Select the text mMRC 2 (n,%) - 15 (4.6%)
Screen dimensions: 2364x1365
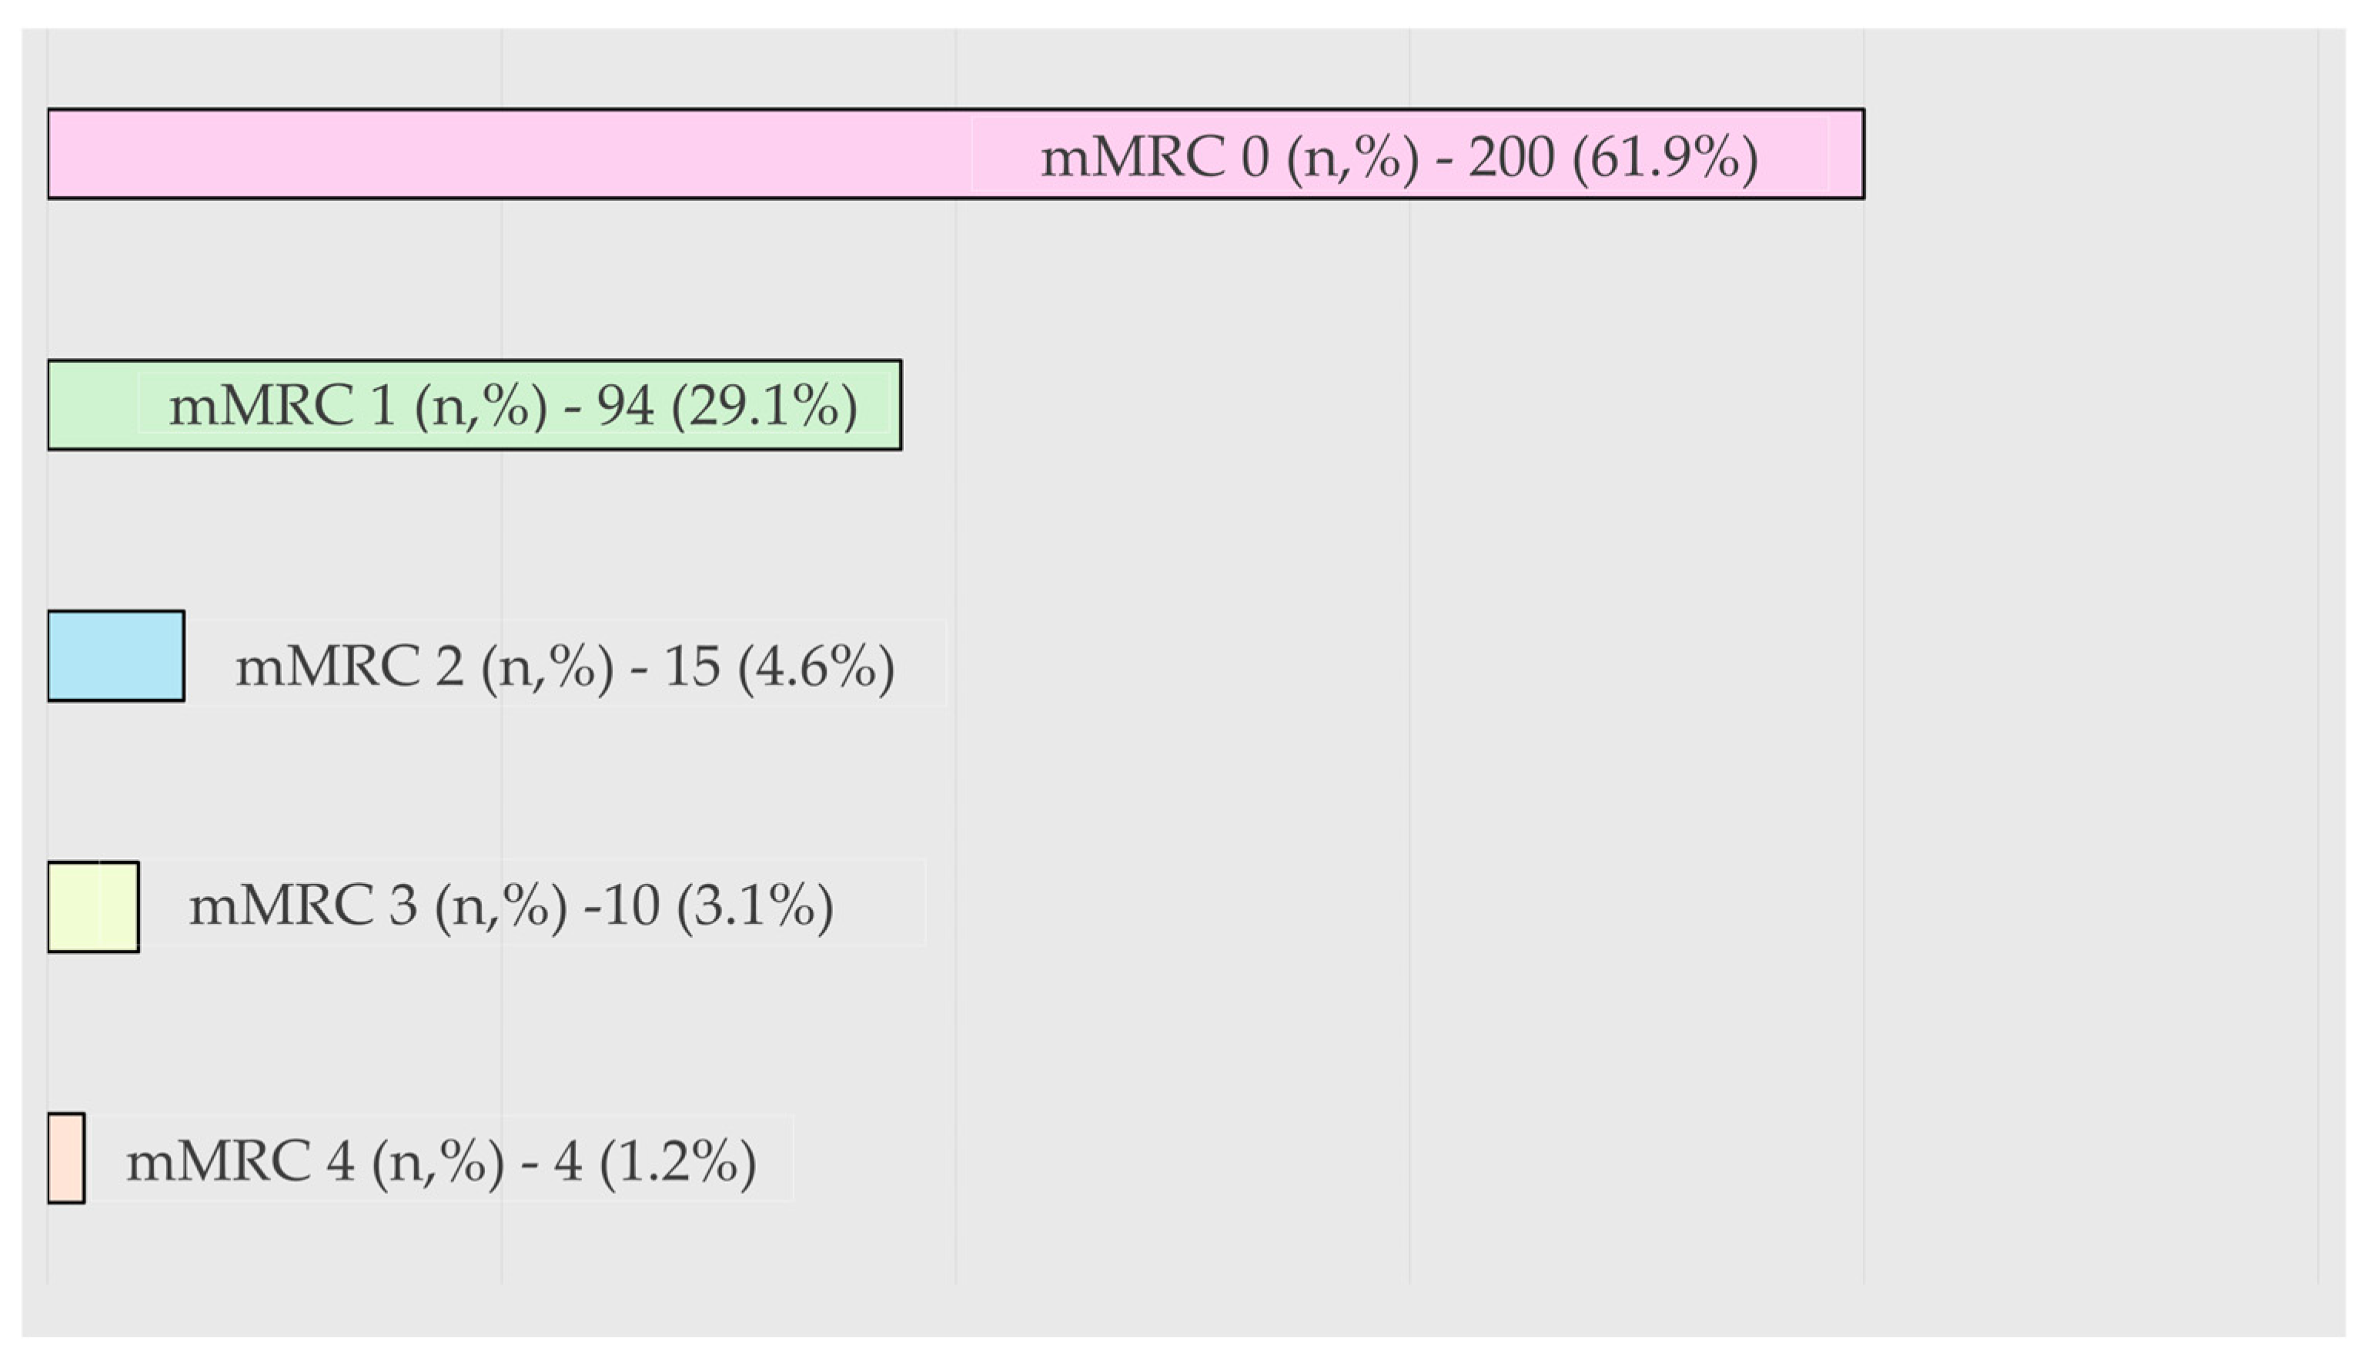[x=564, y=667]
